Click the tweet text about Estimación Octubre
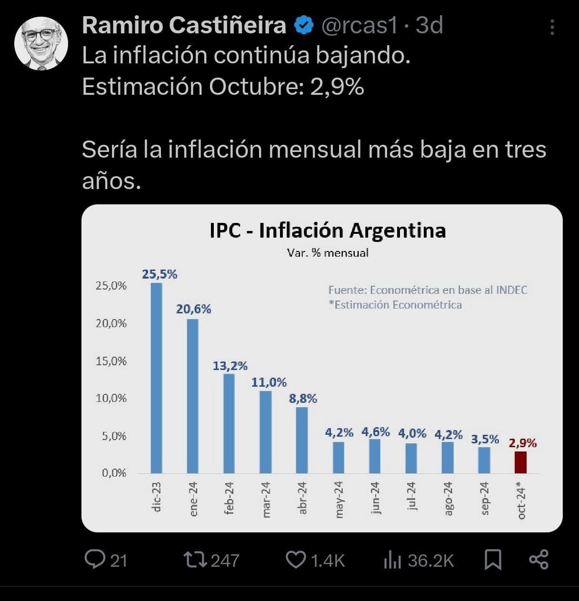Viewport: 579px width, 601px height. click(223, 87)
